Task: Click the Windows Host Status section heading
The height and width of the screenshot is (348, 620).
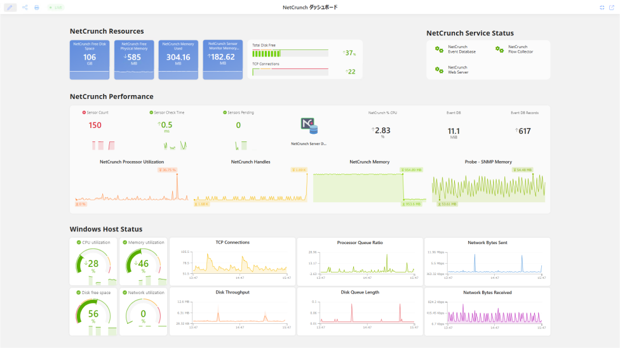Action: pyautogui.click(x=106, y=229)
